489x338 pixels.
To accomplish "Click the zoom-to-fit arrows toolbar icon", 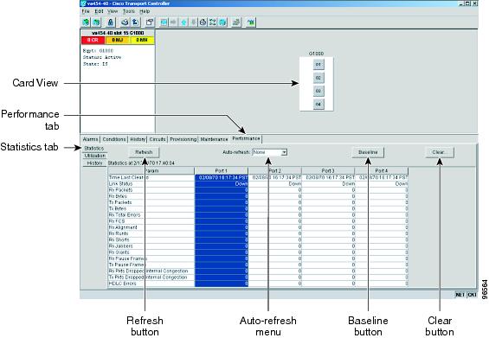I will (213, 22).
